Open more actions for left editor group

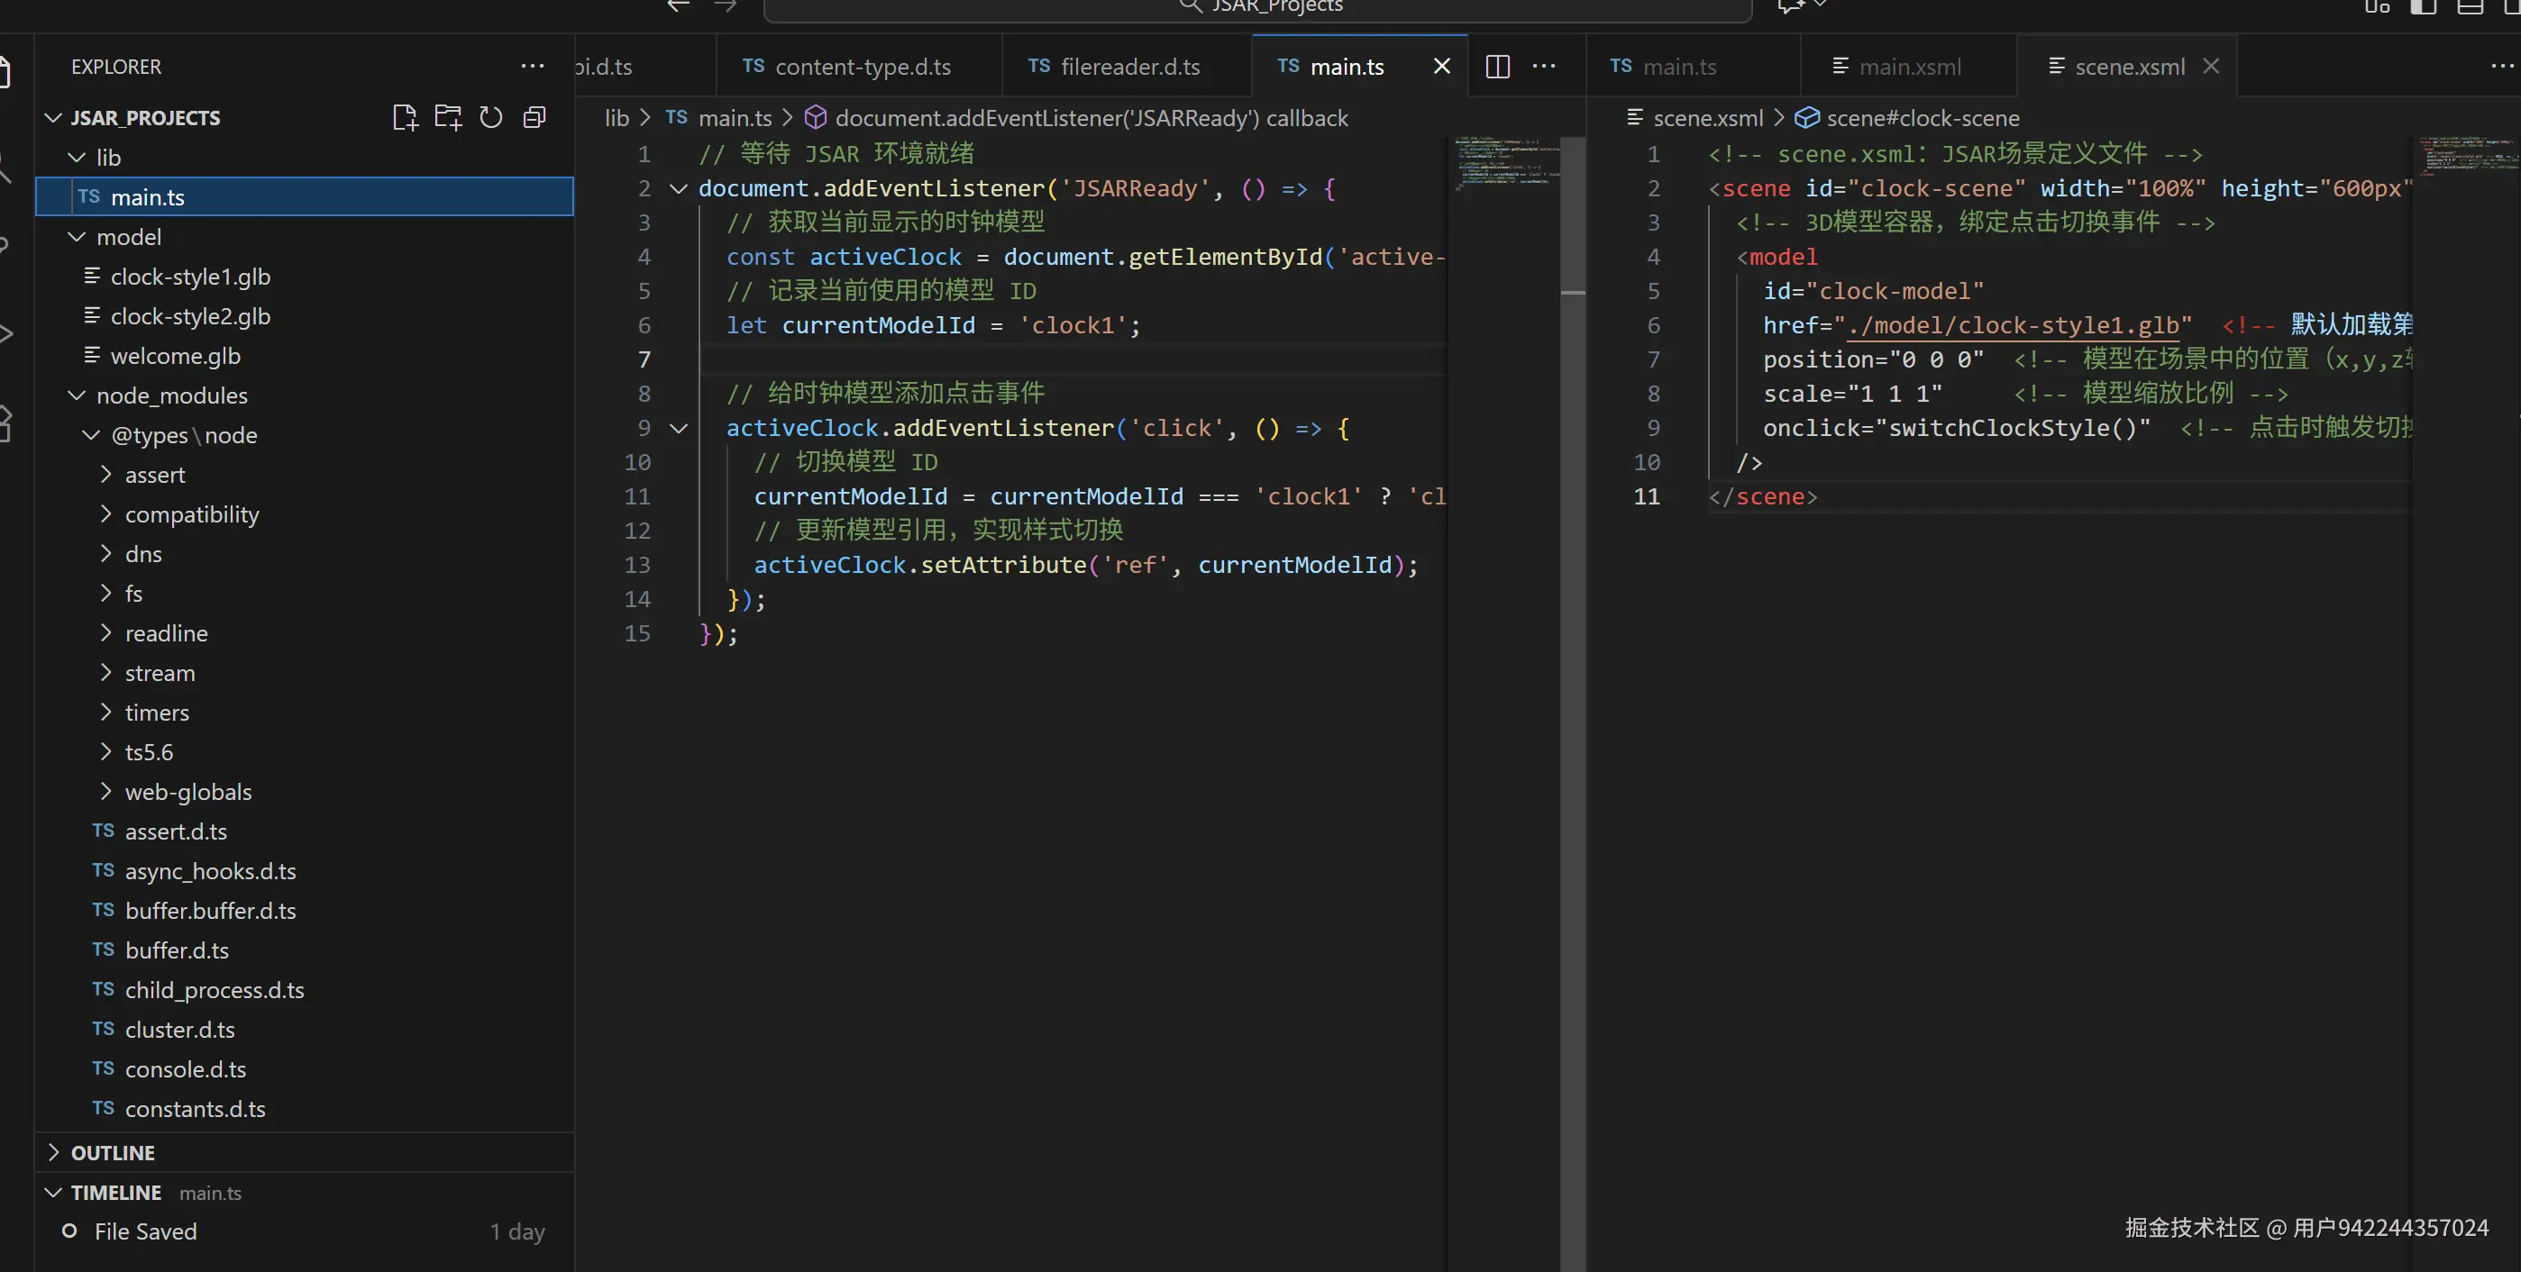[1543, 67]
